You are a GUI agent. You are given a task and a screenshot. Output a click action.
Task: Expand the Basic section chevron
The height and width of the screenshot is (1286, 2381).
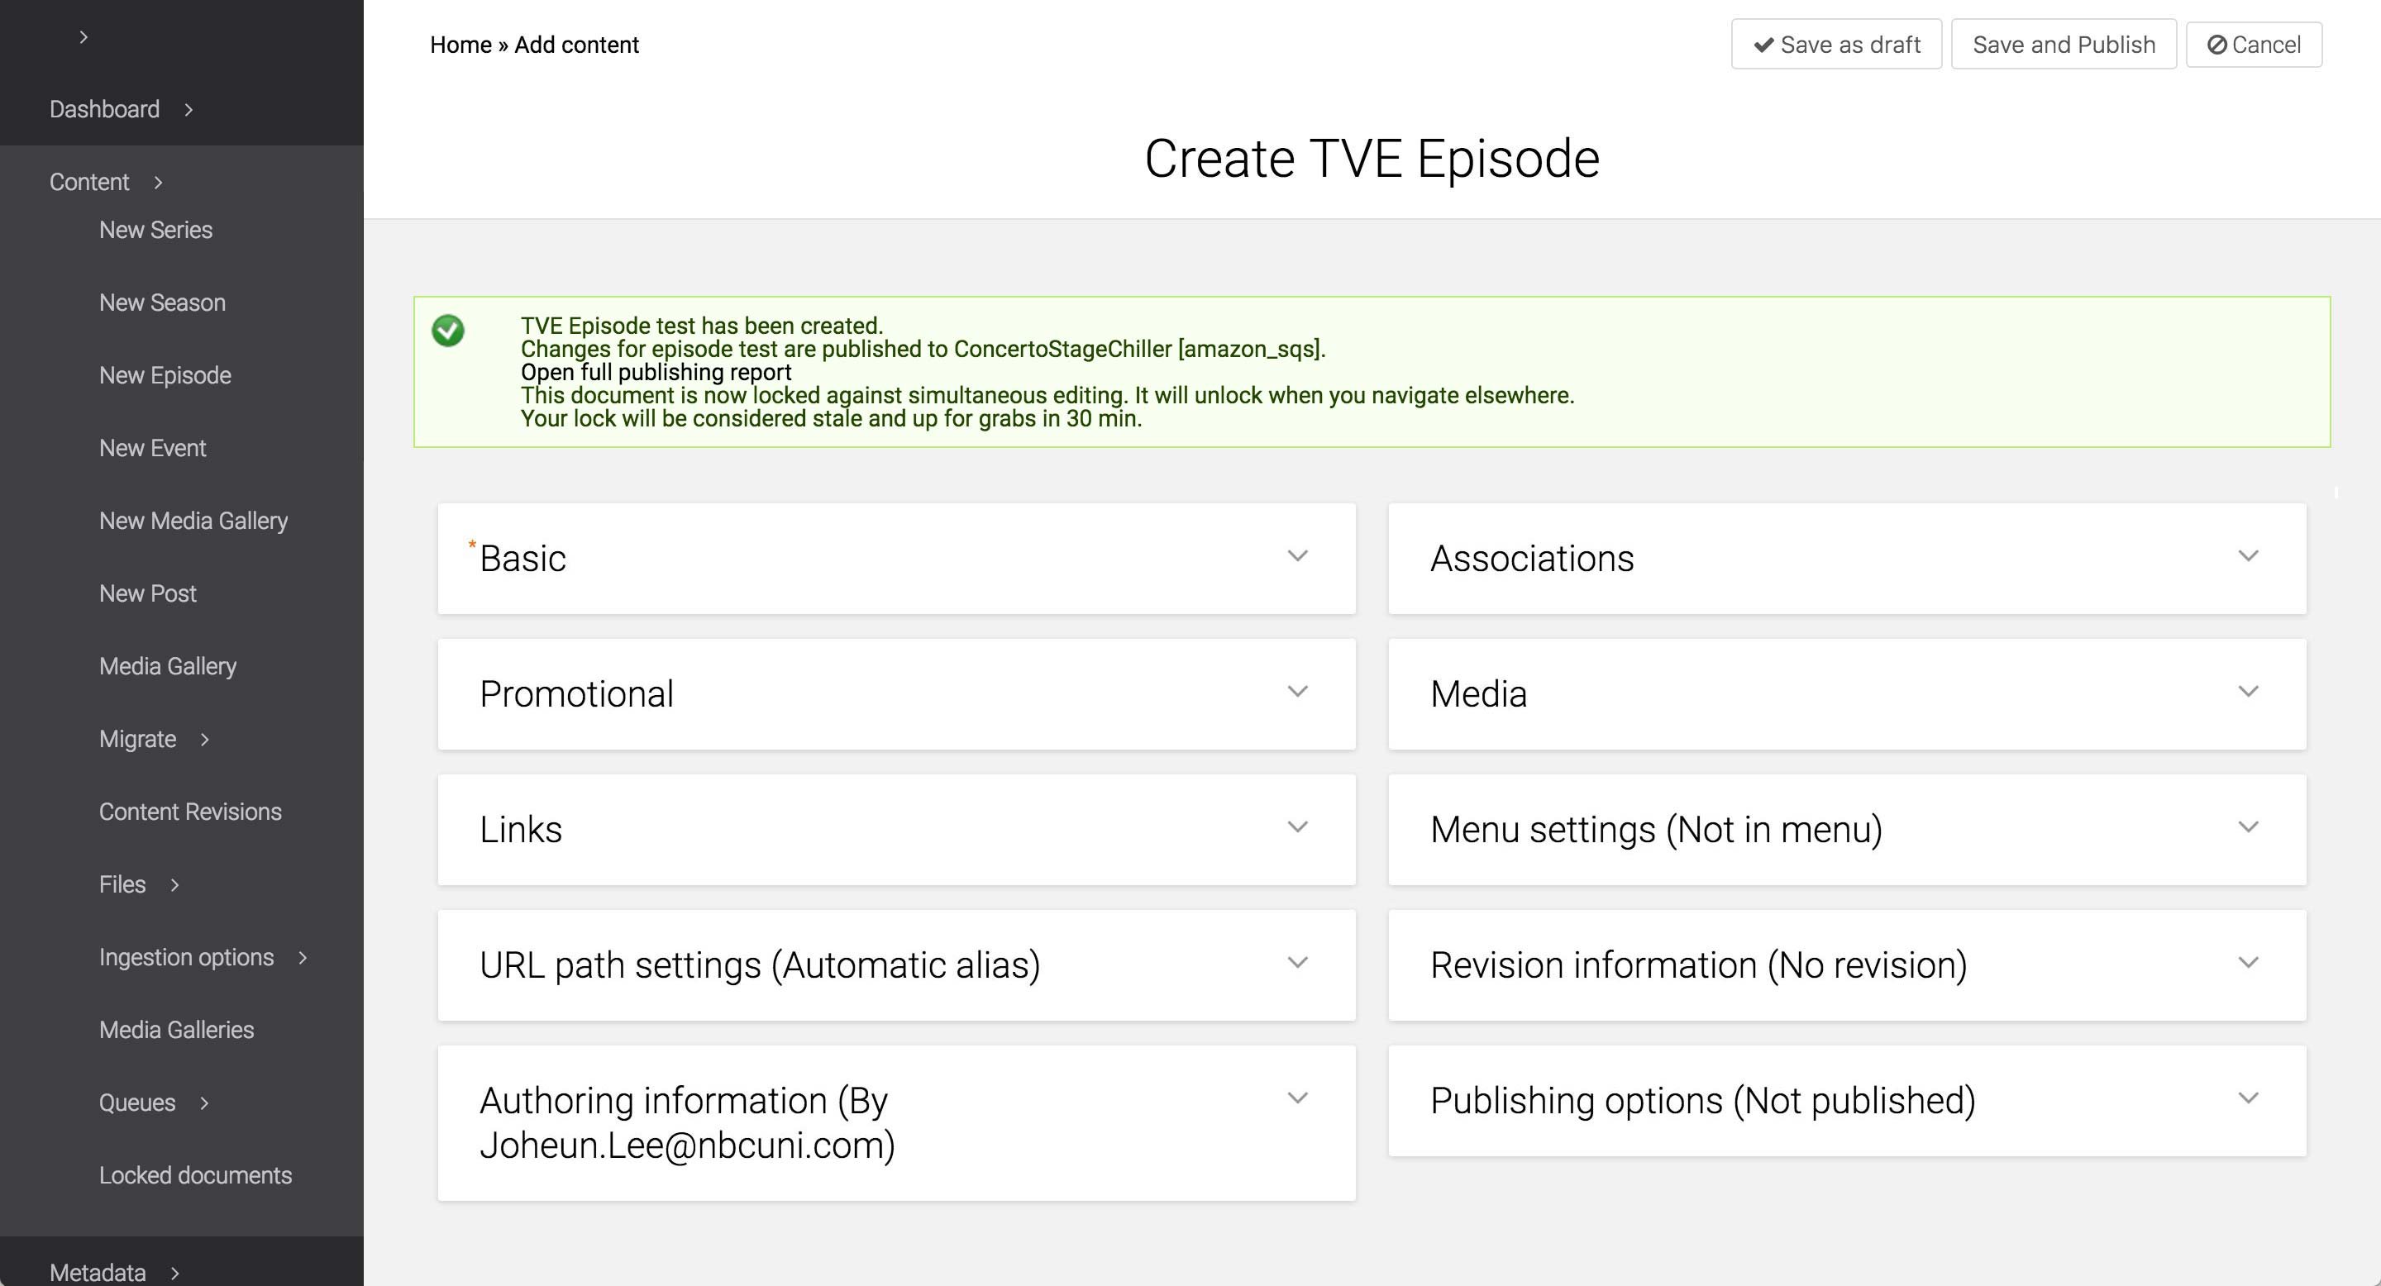(x=1297, y=556)
